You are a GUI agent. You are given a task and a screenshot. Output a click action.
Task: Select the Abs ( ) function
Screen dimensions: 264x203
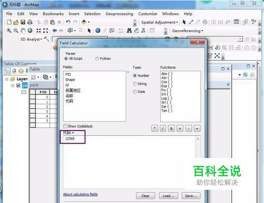pyautogui.click(x=167, y=74)
